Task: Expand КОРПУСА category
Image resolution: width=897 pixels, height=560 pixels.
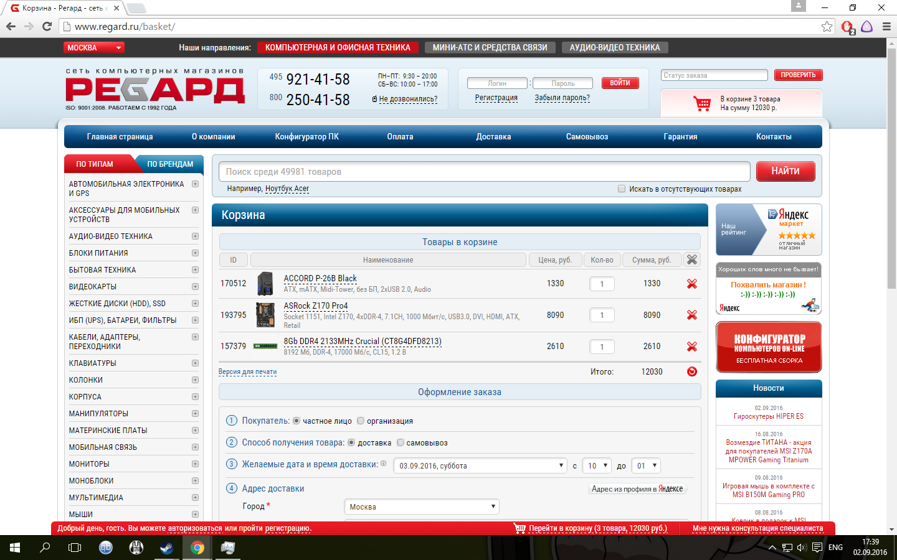Action: point(195,397)
